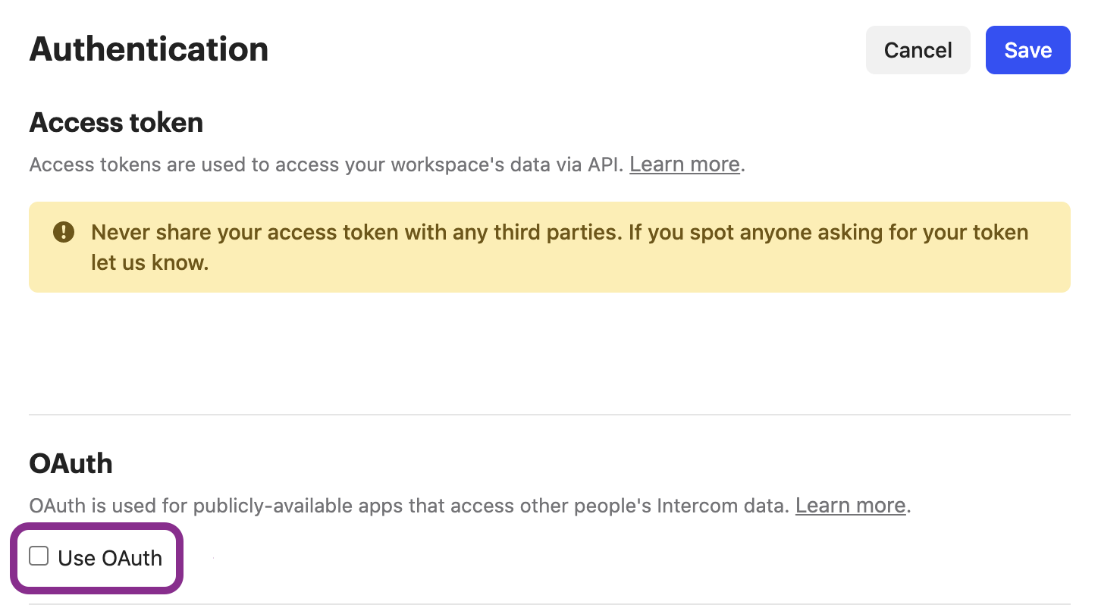The width and height of the screenshot is (1098, 608).
Task: Cancel the authentication changes
Action: point(918,50)
